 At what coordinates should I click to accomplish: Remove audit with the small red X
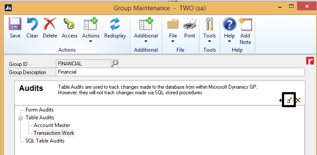pos(298,100)
